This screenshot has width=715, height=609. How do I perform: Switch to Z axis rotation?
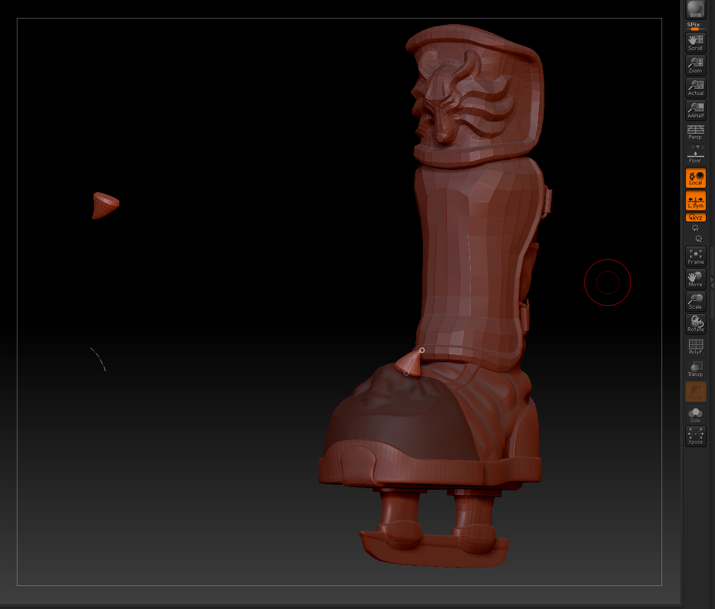click(699, 239)
